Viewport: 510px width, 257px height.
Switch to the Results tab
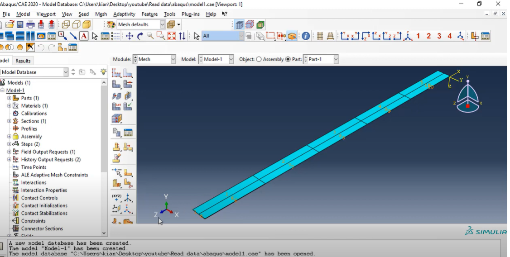tap(23, 61)
